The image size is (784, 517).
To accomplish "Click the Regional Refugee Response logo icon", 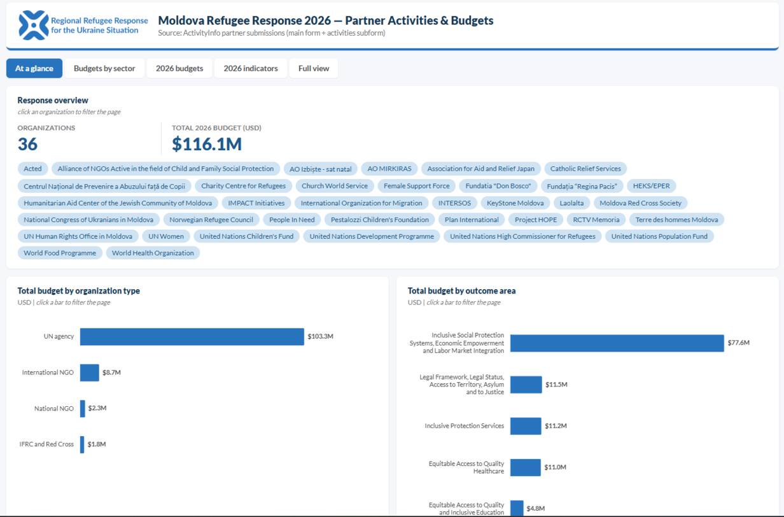I will (x=34, y=25).
